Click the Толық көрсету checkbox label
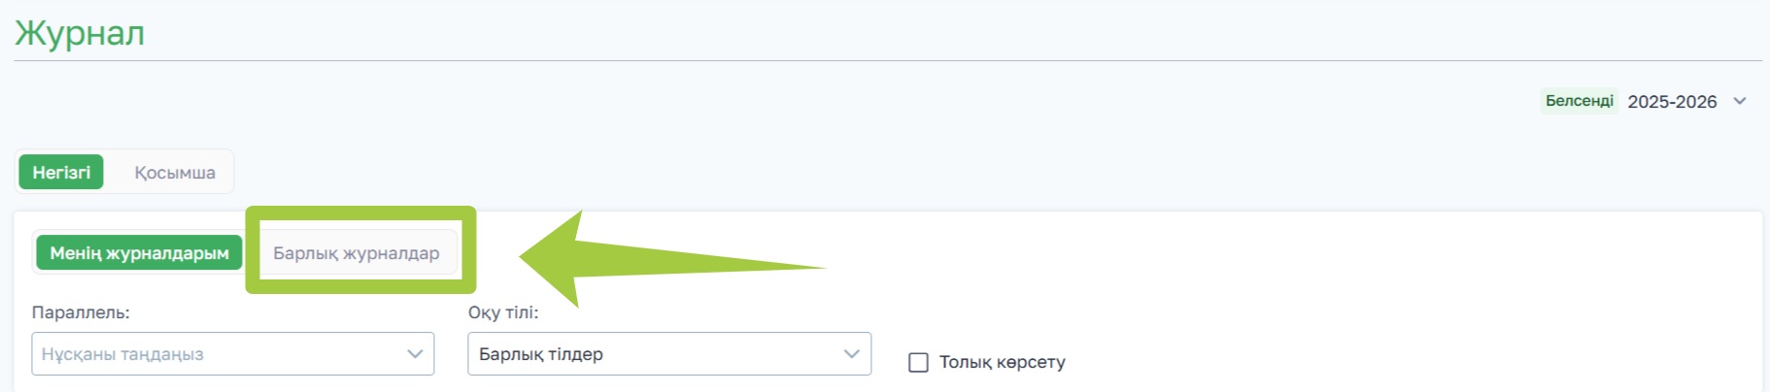 pos(1002,363)
